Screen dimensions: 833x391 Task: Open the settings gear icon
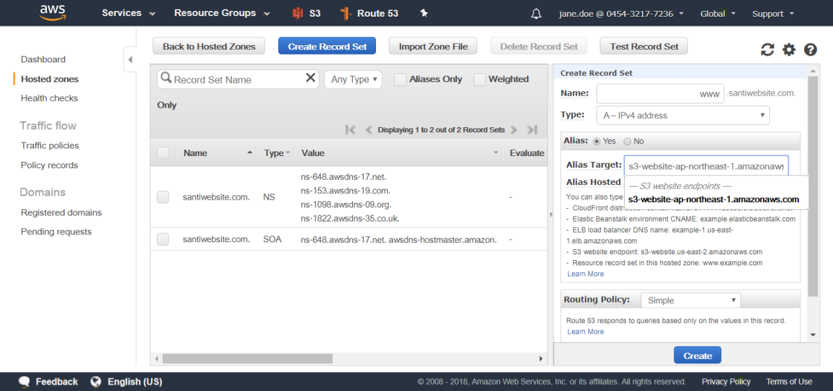(x=789, y=49)
